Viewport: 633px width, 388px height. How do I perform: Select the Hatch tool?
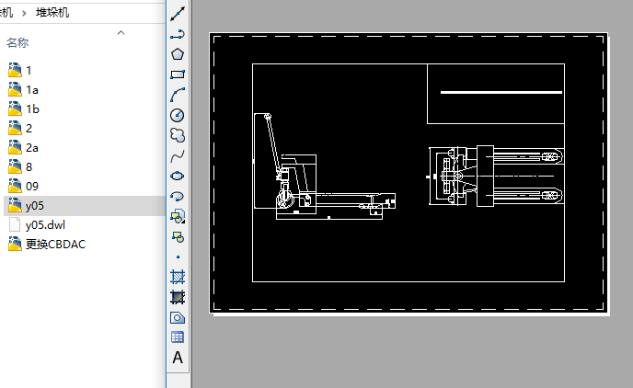tap(178, 277)
